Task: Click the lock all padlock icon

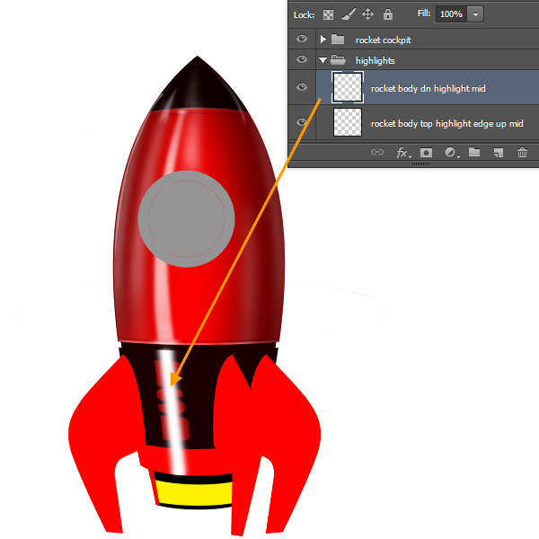Action: point(387,14)
